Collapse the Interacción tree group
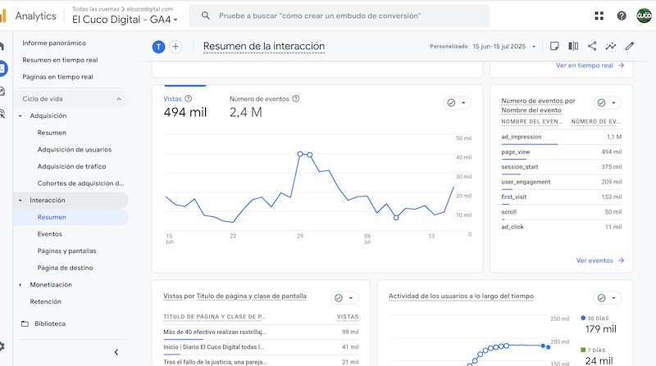Image resolution: width=656 pixels, height=366 pixels. tap(20, 200)
